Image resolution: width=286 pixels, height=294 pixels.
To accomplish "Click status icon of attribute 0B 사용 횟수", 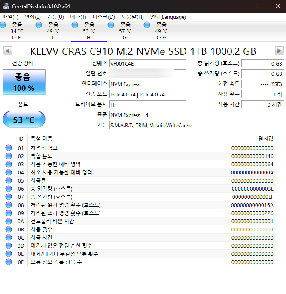I will click(x=9, y=229).
